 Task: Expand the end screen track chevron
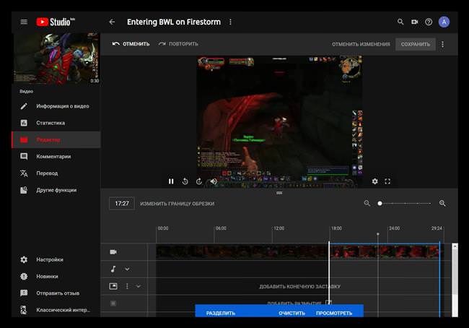click(139, 286)
